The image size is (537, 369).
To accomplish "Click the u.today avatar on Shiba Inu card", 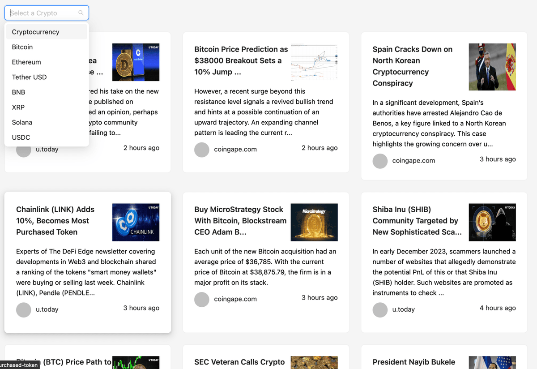I will (x=380, y=310).
